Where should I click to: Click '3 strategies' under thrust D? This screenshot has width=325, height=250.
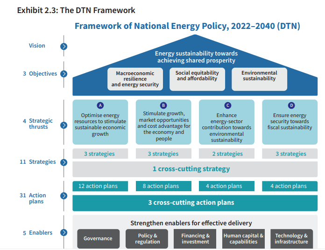point(291,154)
